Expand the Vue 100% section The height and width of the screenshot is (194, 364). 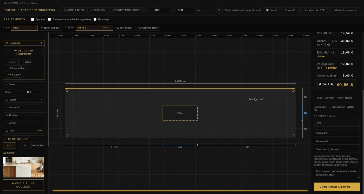(x=24, y=131)
